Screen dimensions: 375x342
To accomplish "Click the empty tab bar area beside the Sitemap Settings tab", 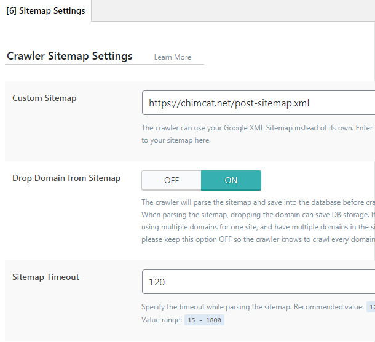I will 234,11.
